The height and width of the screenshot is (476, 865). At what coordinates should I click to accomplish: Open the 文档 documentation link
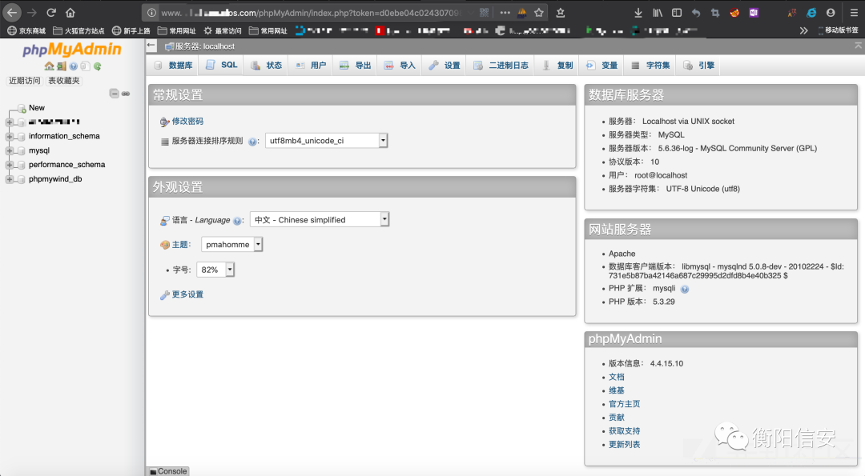click(616, 377)
